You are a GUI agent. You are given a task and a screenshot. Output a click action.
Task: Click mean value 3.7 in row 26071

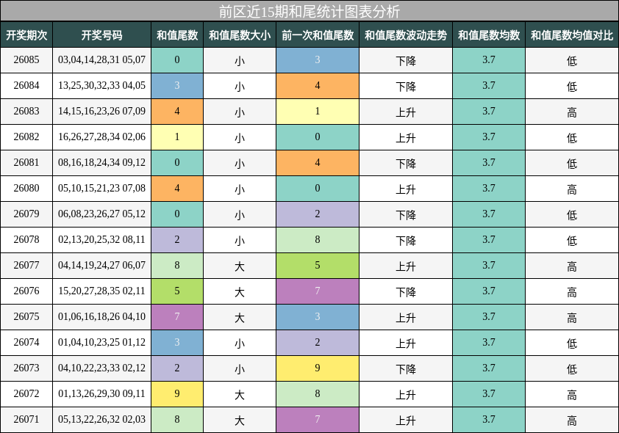pyautogui.click(x=489, y=420)
